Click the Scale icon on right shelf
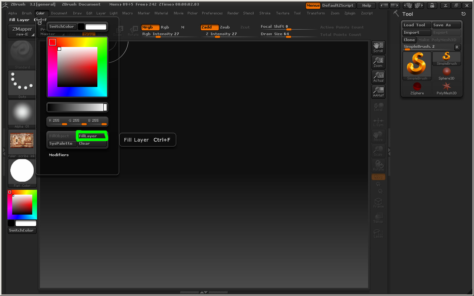Viewport: 474px width, 296px height. (x=378, y=151)
